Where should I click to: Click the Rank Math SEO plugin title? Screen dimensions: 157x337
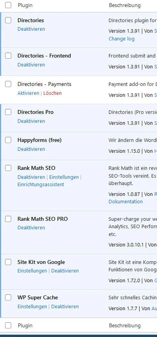[x=36, y=168]
